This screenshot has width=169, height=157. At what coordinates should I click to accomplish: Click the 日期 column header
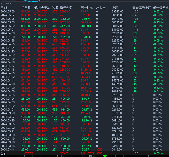pyautogui.click(x=4, y=8)
